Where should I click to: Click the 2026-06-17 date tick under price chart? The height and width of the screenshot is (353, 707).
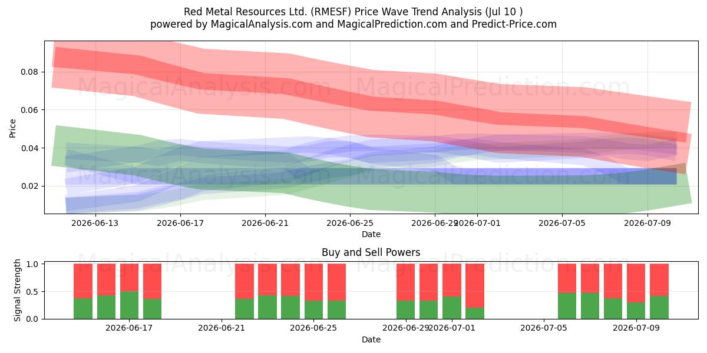pos(180,223)
